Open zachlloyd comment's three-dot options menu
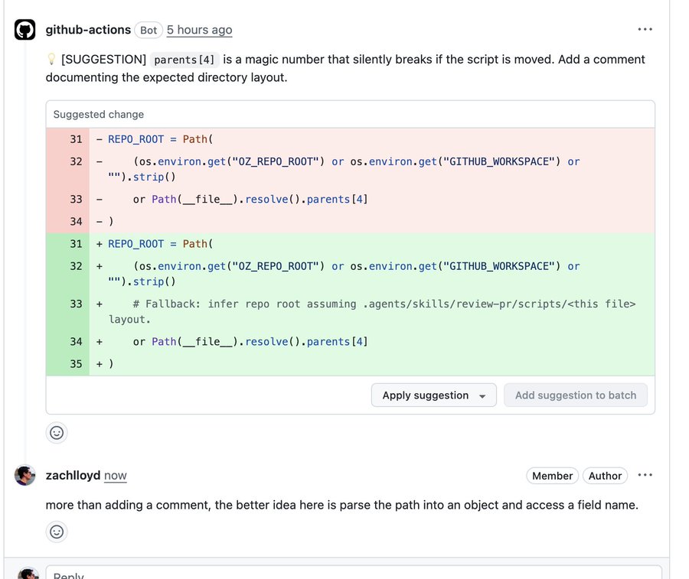This screenshot has width=689, height=579. [645, 476]
